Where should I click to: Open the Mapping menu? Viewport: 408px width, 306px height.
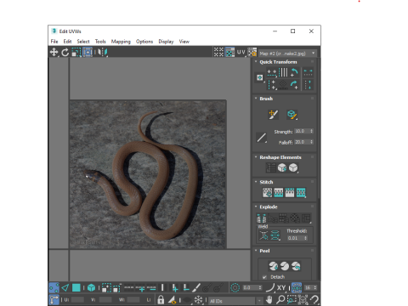click(x=121, y=42)
